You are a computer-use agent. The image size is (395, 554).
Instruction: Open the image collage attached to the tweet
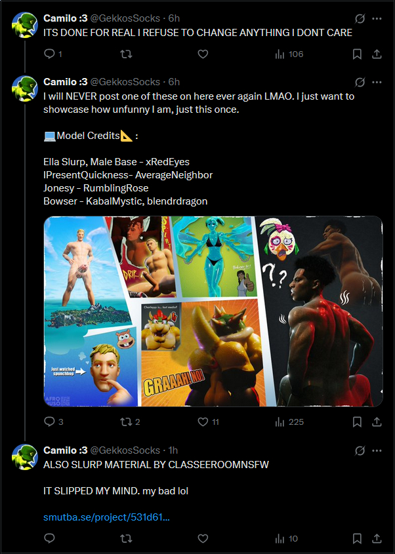[x=213, y=311]
